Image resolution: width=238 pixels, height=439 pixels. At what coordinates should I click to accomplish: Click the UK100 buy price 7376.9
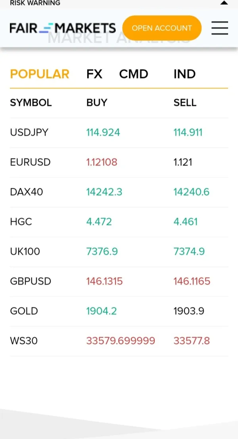point(102,252)
